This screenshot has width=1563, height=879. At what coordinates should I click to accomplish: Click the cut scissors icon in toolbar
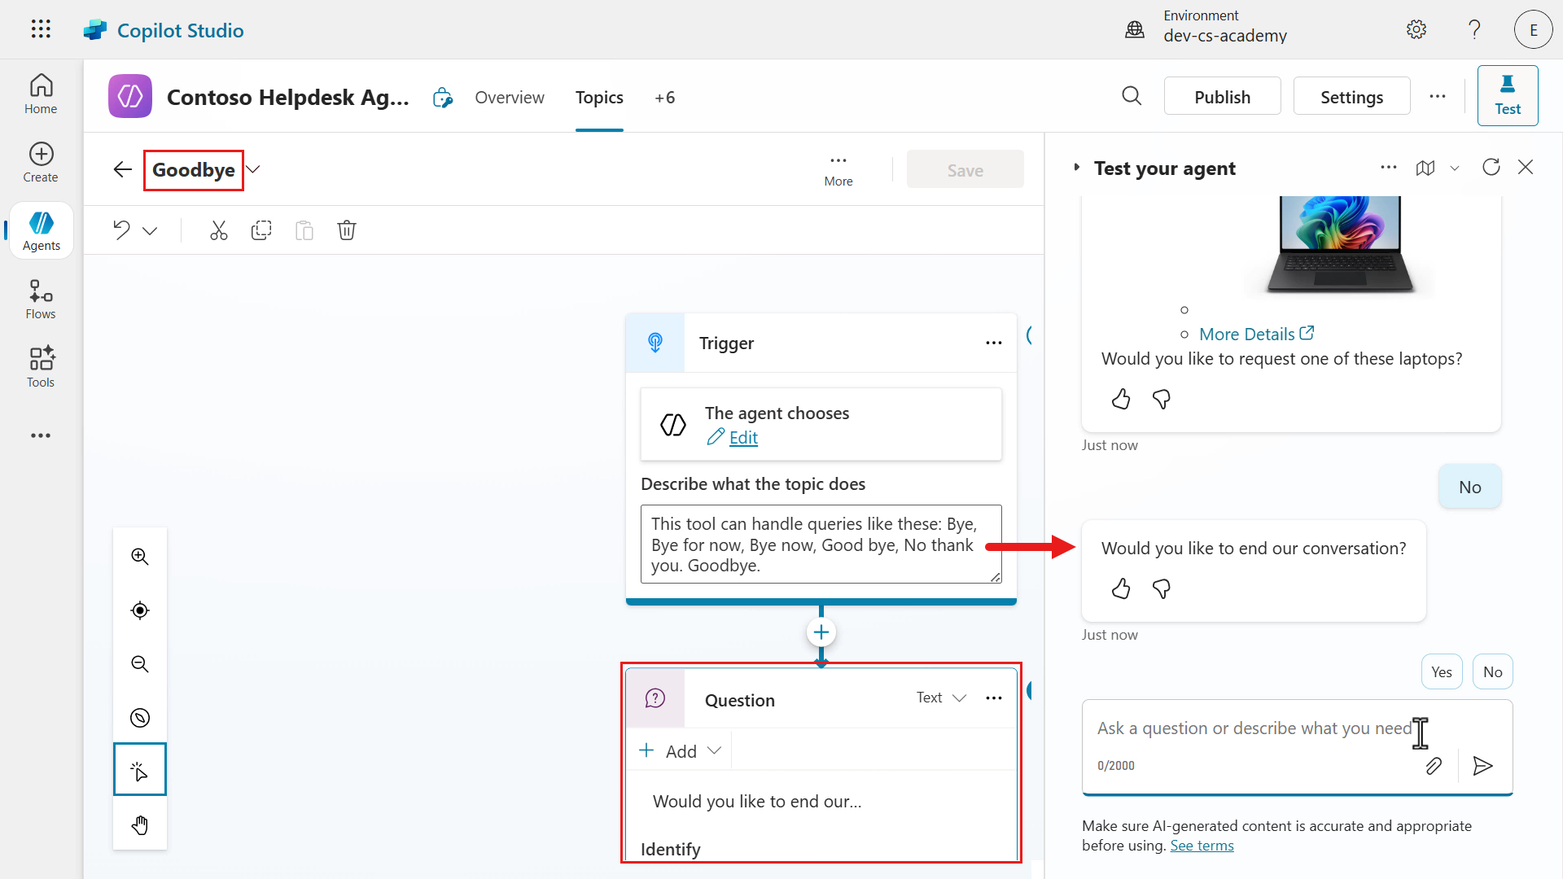click(x=218, y=230)
